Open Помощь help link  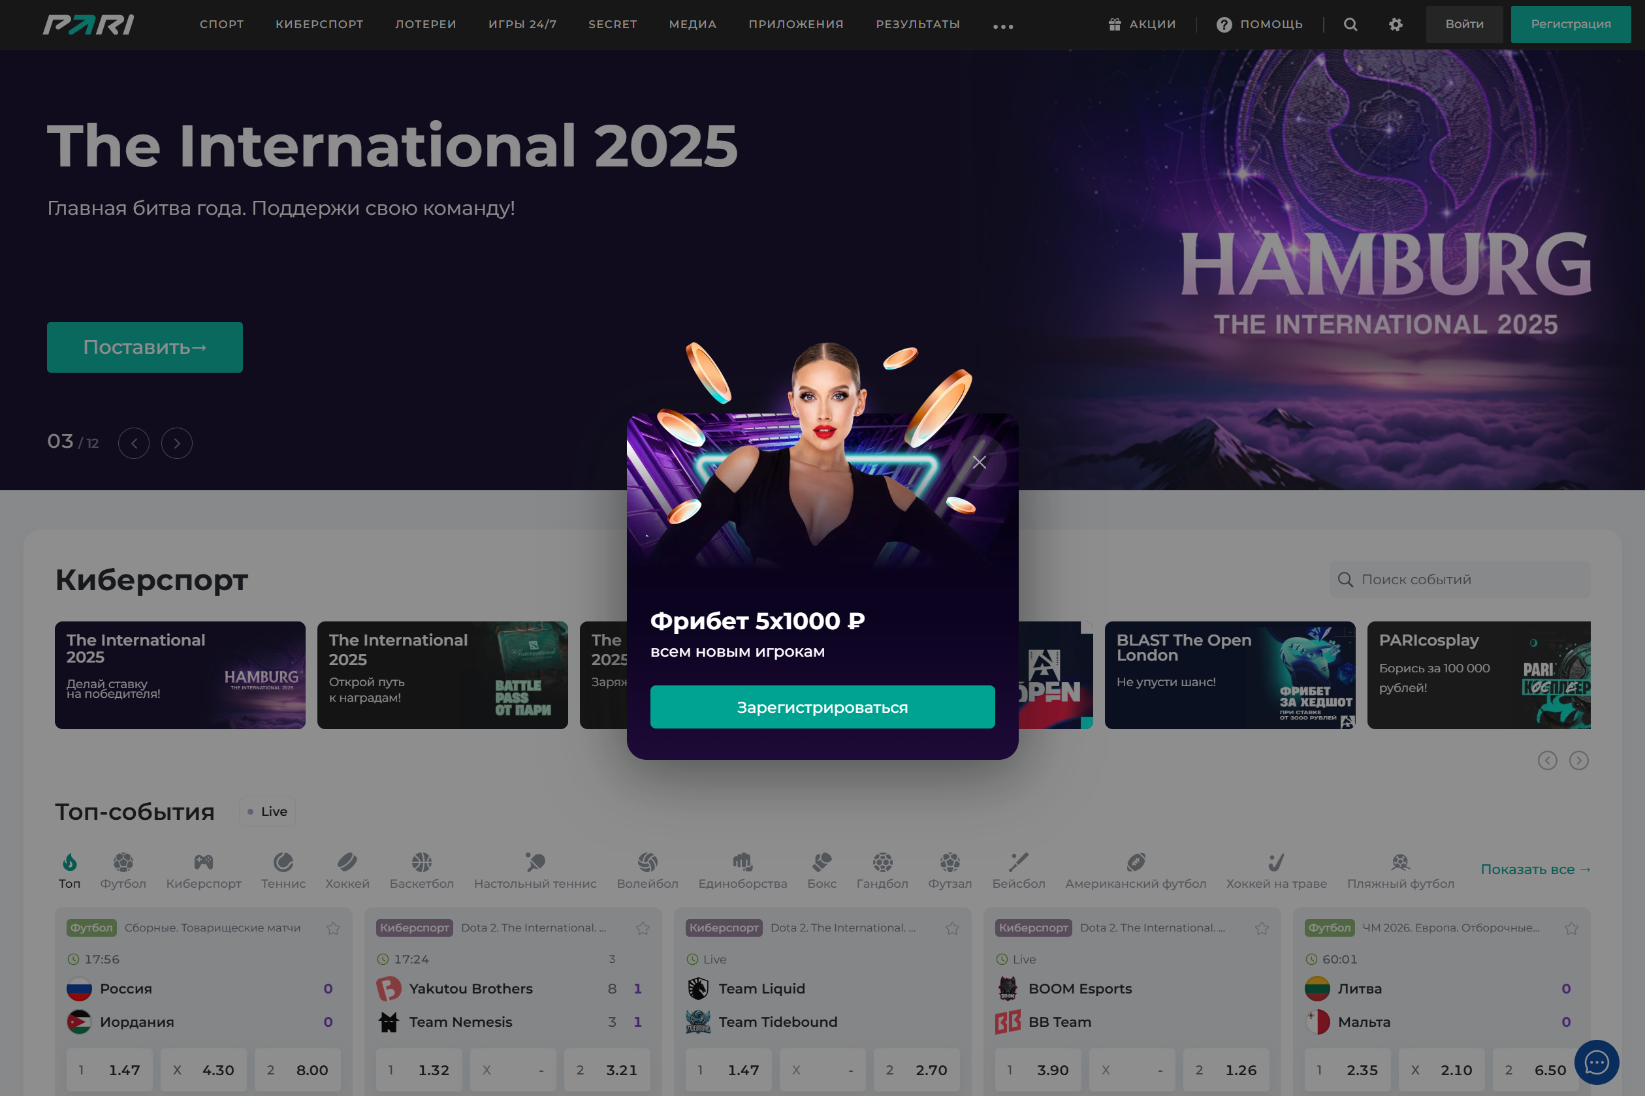point(1259,24)
